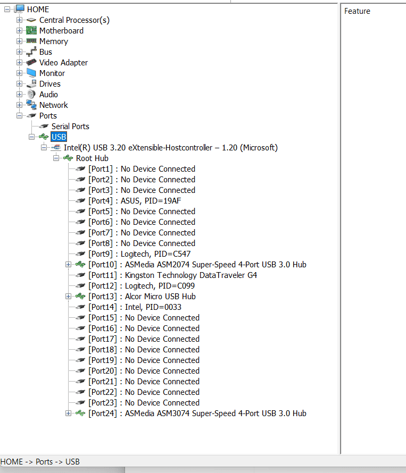Screen dimensions: 406x473
Task: Click the Monitor icon
Action: (x=31, y=73)
